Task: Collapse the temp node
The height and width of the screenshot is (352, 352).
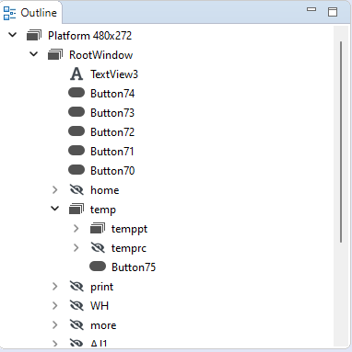Action: pos(55,209)
